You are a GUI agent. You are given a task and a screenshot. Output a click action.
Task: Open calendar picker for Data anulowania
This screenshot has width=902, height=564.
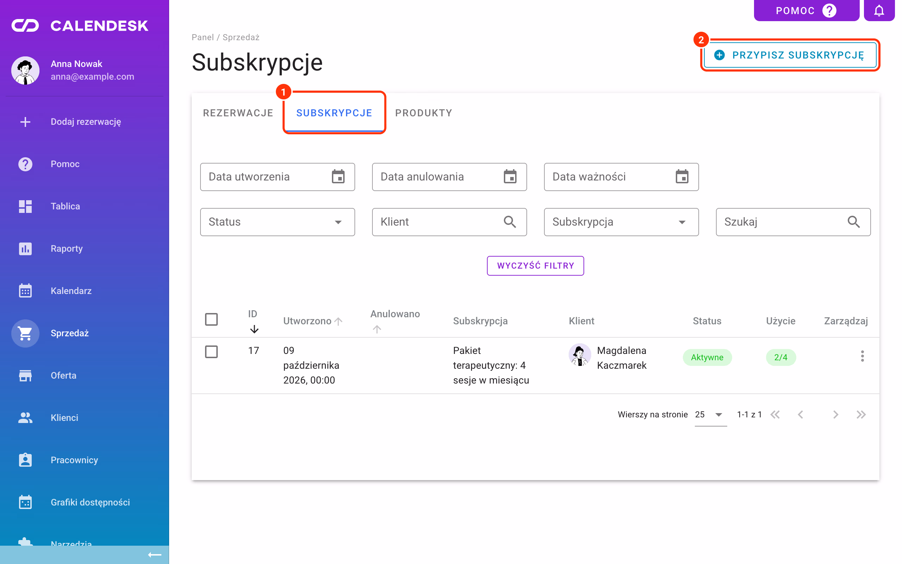pyautogui.click(x=510, y=177)
